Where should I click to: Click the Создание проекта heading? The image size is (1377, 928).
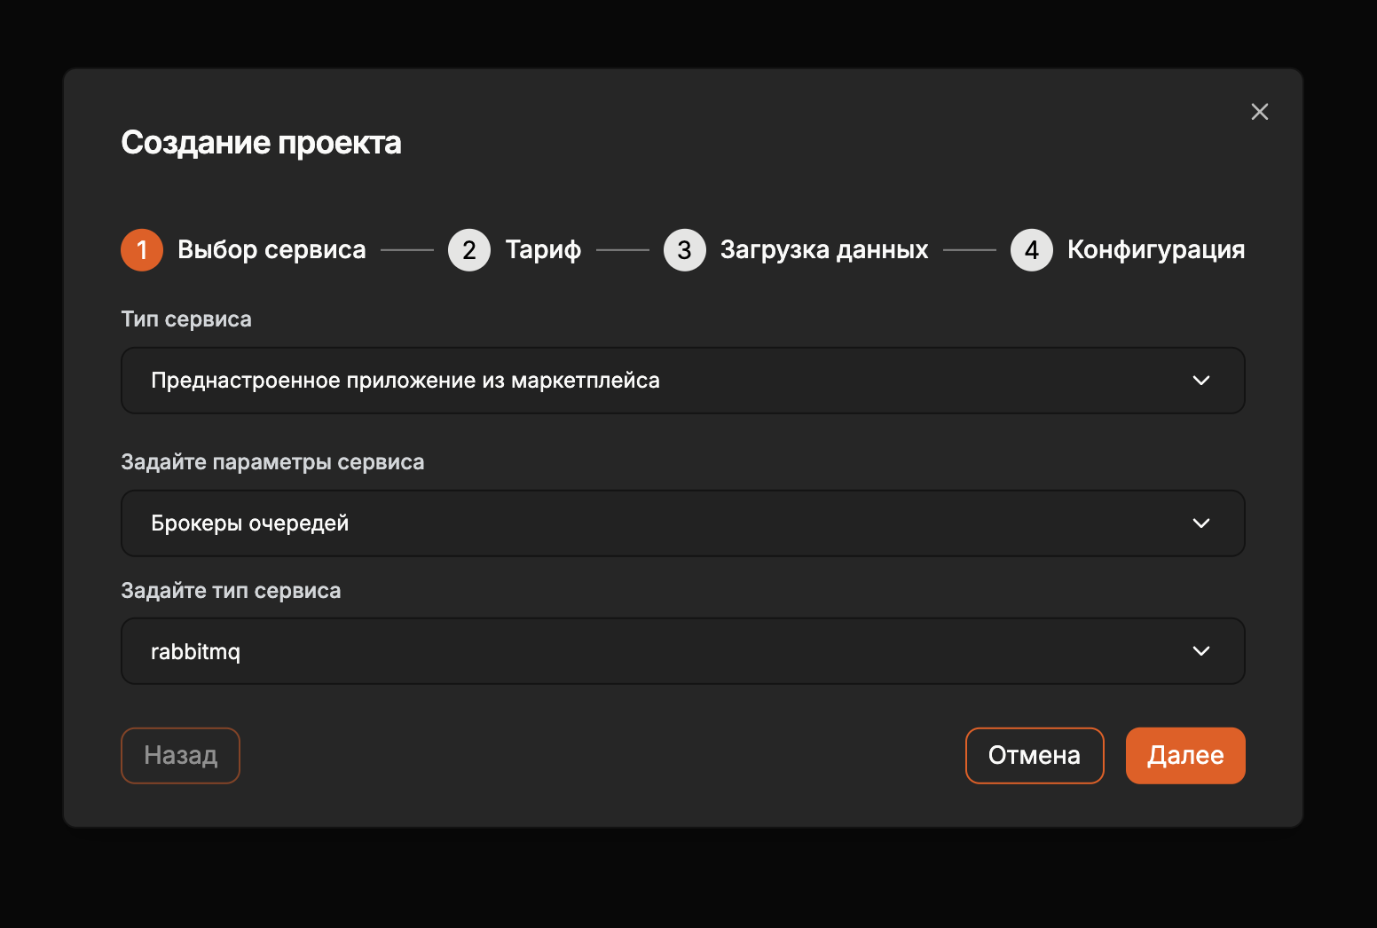261,143
